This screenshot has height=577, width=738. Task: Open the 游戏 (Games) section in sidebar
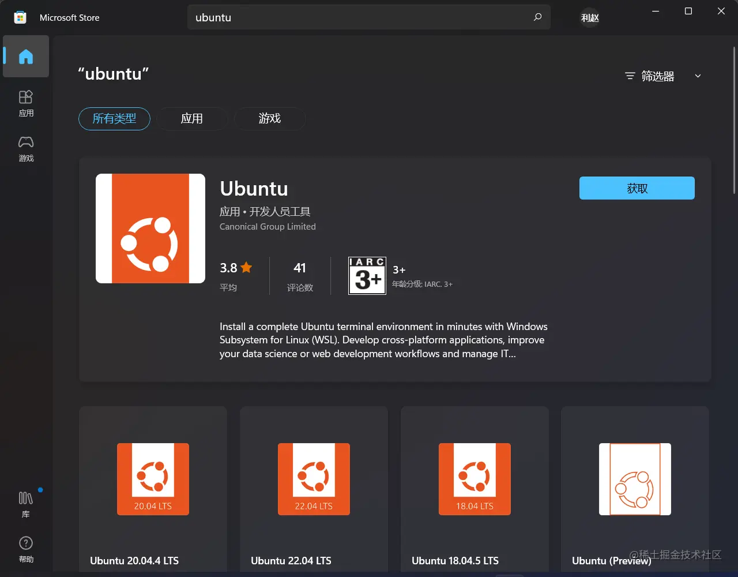point(26,148)
